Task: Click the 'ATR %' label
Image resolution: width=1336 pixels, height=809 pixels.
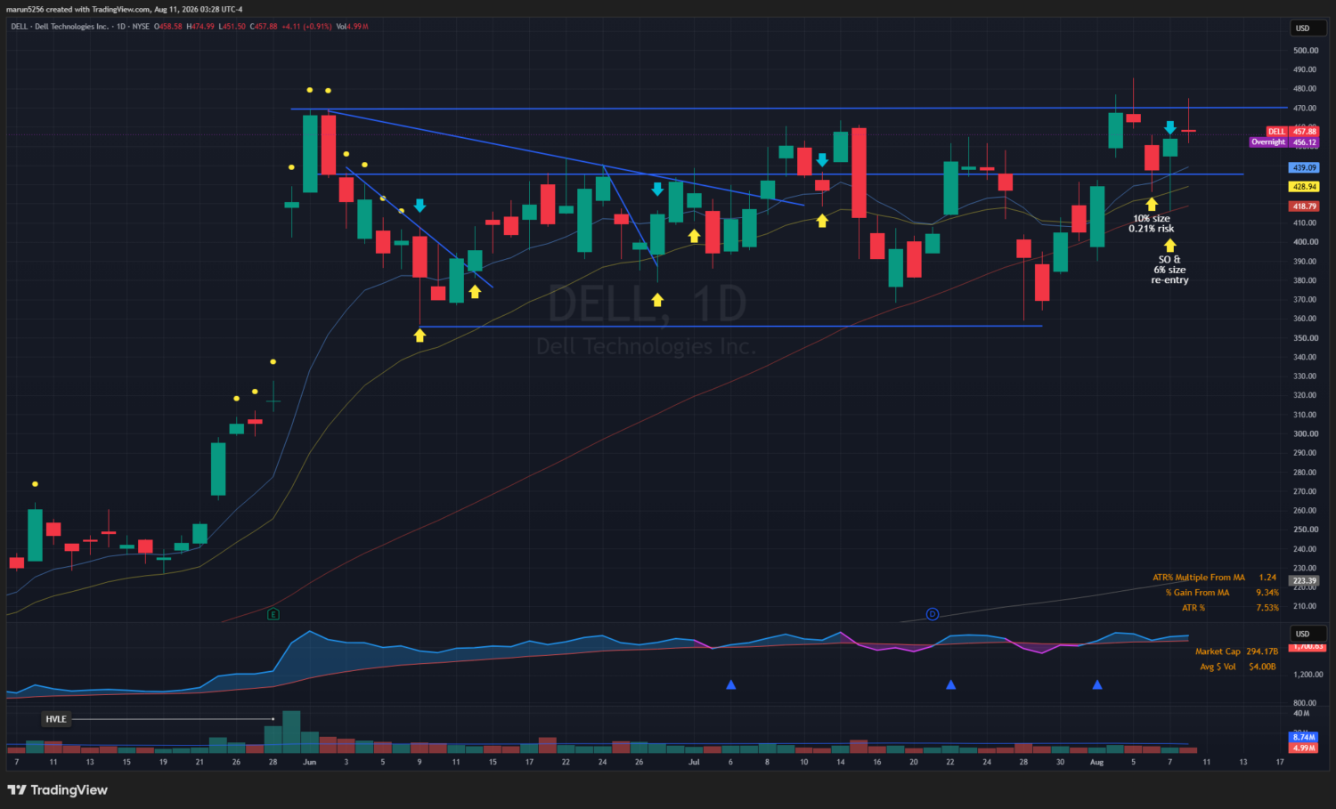Action: pyautogui.click(x=1193, y=608)
